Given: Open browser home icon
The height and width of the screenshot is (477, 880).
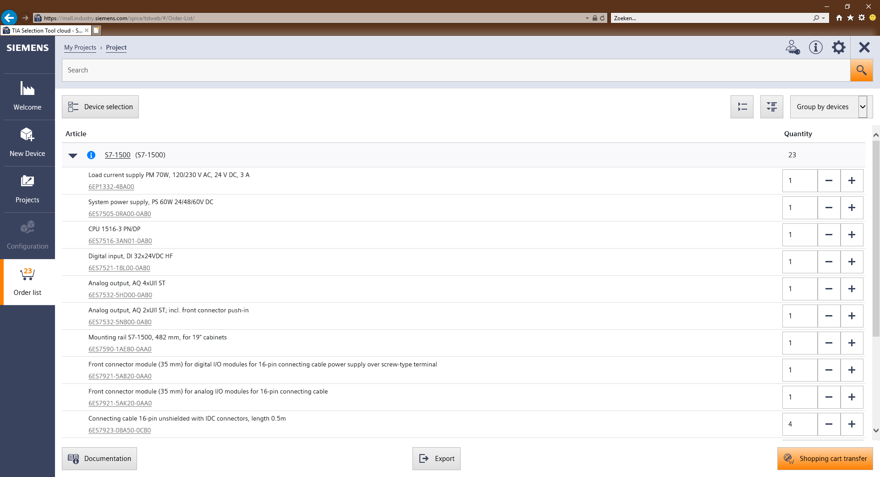Looking at the screenshot, I should coord(839,18).
